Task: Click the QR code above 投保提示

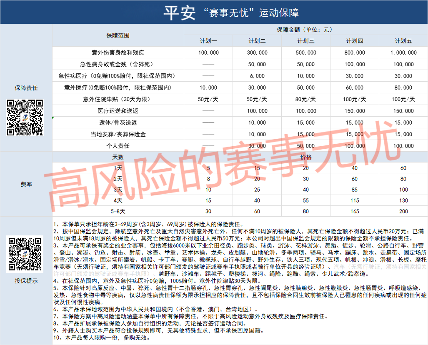Action: 25,254
